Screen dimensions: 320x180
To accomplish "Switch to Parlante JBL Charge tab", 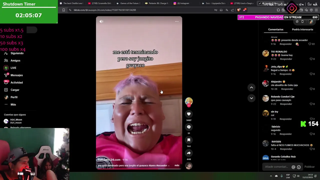I will (156, 3).
